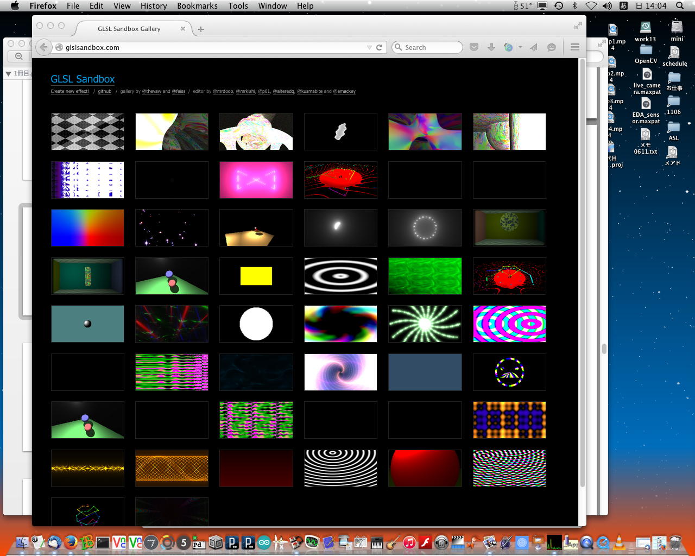Select live_camera.maxpat file on desktop

coord(647,75)
